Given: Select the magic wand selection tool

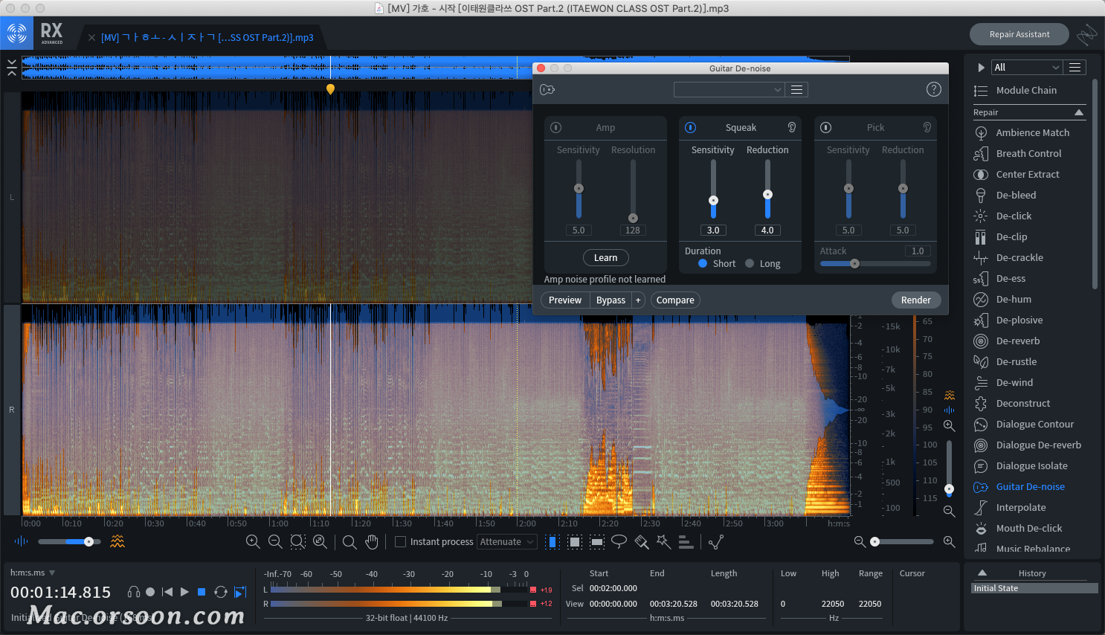Looking at the screenshot, I should [x=663, y=542].
